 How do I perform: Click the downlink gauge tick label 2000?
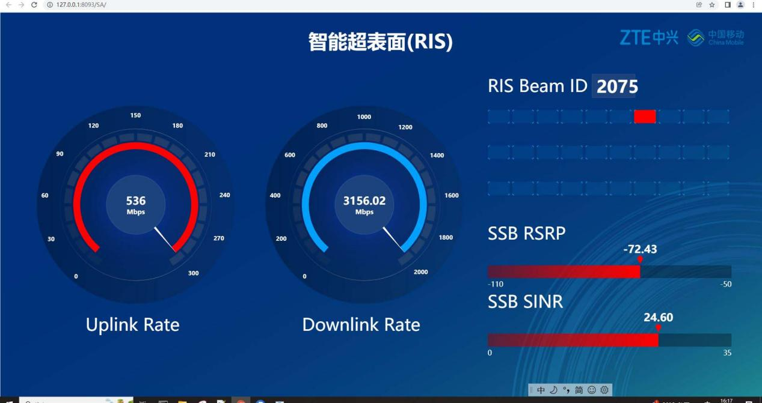pyautogui.click(x=421, y=272)
